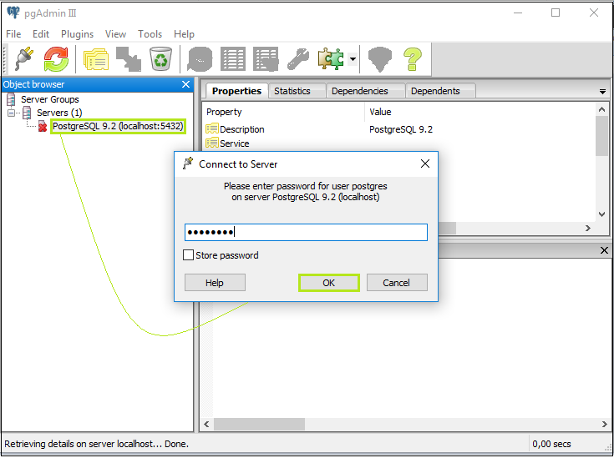Select PostgreSQL 9.2 (localhost:5432) server
This screenshot has height=458, width=614.
[x=118, y=126]
